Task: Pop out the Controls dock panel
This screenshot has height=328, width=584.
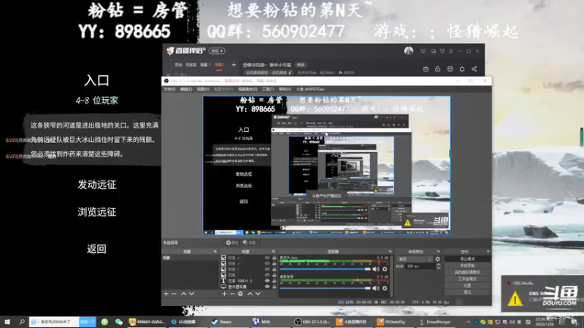Action: (488, 251)
